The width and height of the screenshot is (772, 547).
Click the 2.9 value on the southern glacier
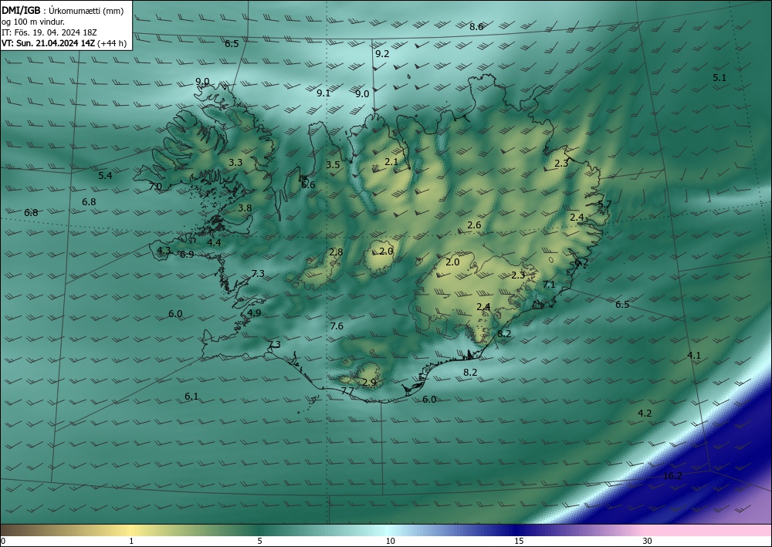(x=369, y=382)
